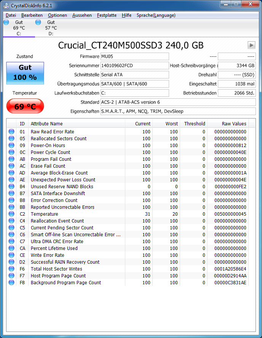Click the Schnittstelle field Serial ATA
This screenshot has height=338, width=262.
click(135, 75)
